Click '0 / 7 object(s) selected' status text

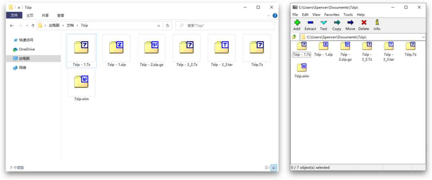coord(310,167)
